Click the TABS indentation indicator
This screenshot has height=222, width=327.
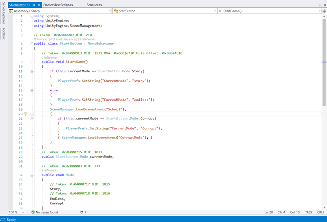tap(308, 212)
